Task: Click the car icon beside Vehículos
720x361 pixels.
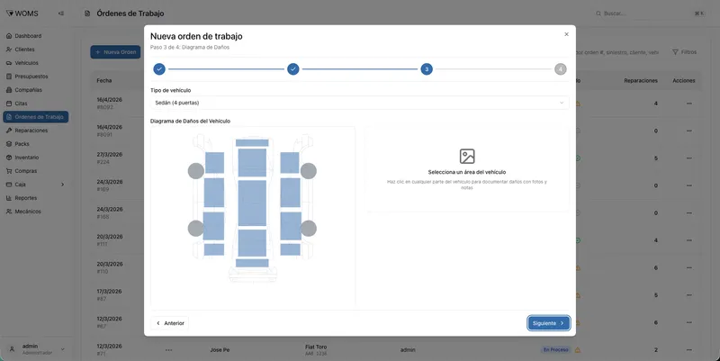Action: 9,63
